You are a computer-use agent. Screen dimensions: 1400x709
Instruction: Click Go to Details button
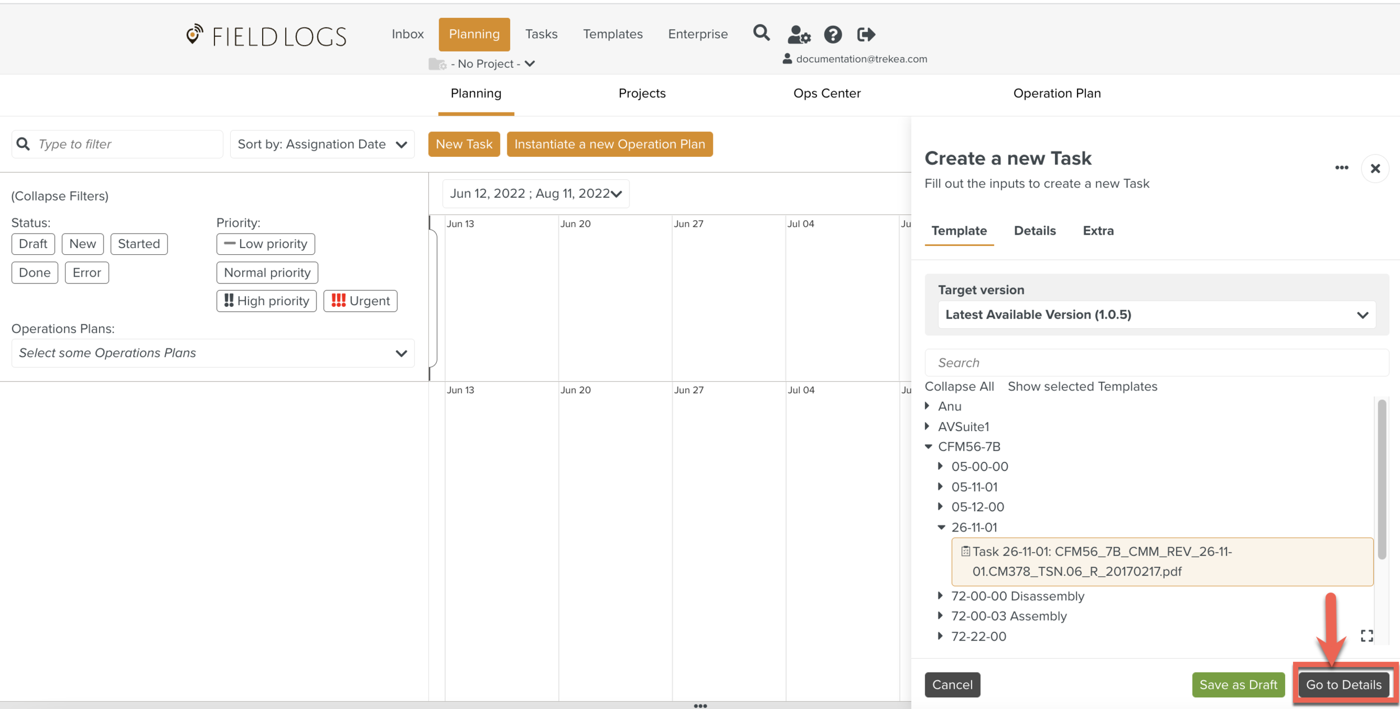(x=1343, y=684)
